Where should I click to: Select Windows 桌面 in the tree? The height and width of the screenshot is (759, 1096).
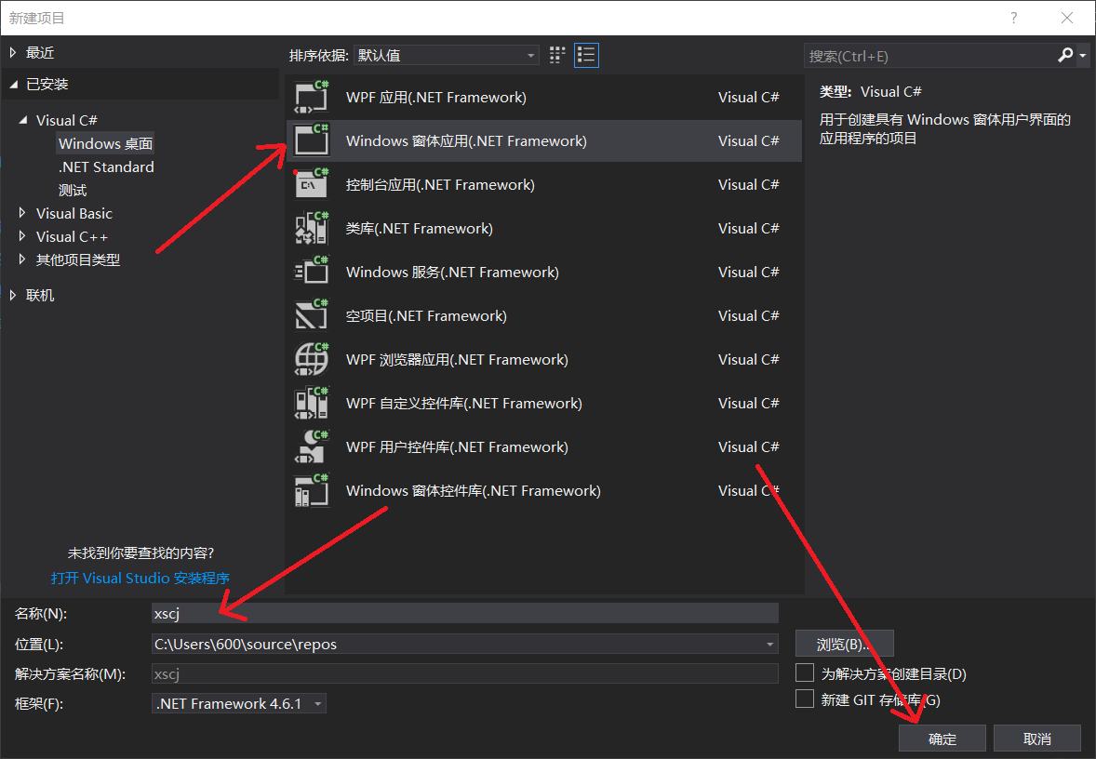click(x=105, y=143)
